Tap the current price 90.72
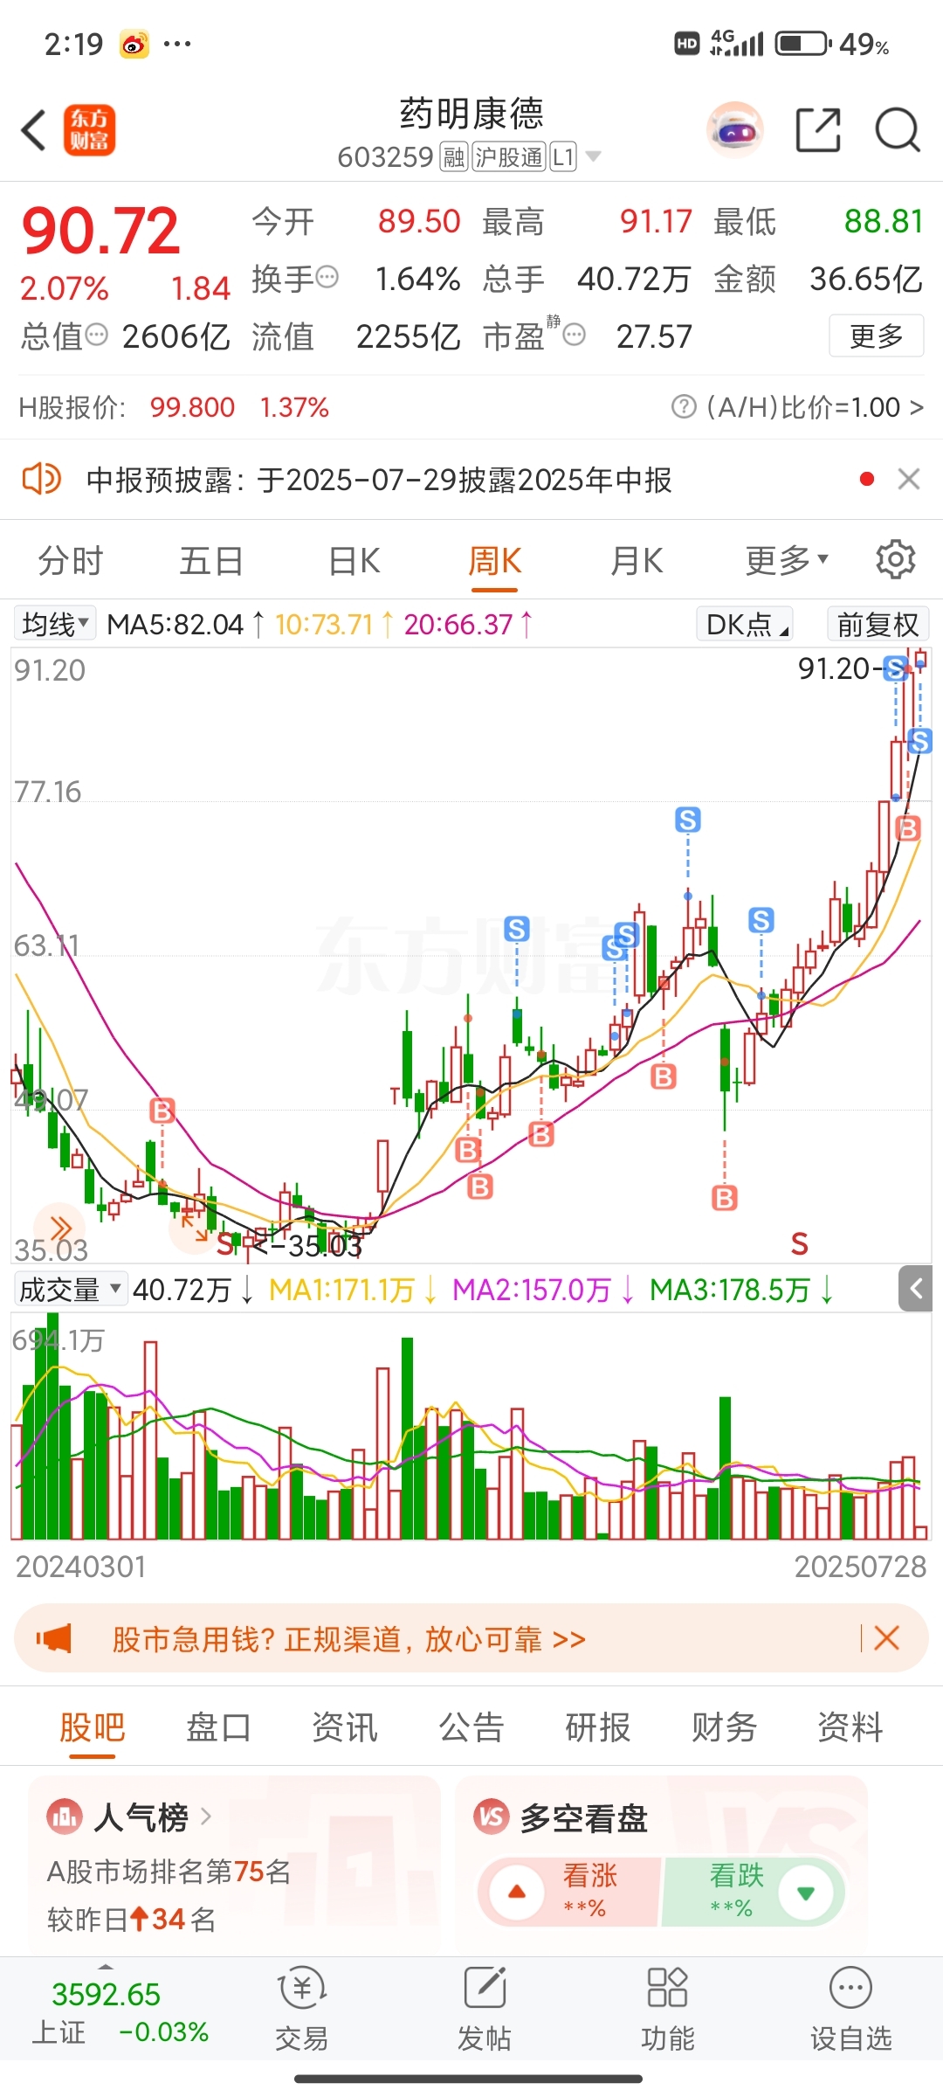The width and height of the screenshot is (943, 2097). [x=100, y=232]
